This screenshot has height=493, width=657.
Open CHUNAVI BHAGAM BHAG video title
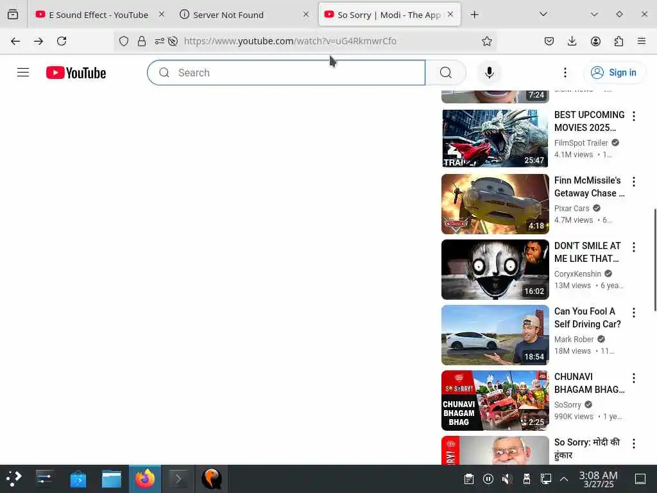click(589, 383)
